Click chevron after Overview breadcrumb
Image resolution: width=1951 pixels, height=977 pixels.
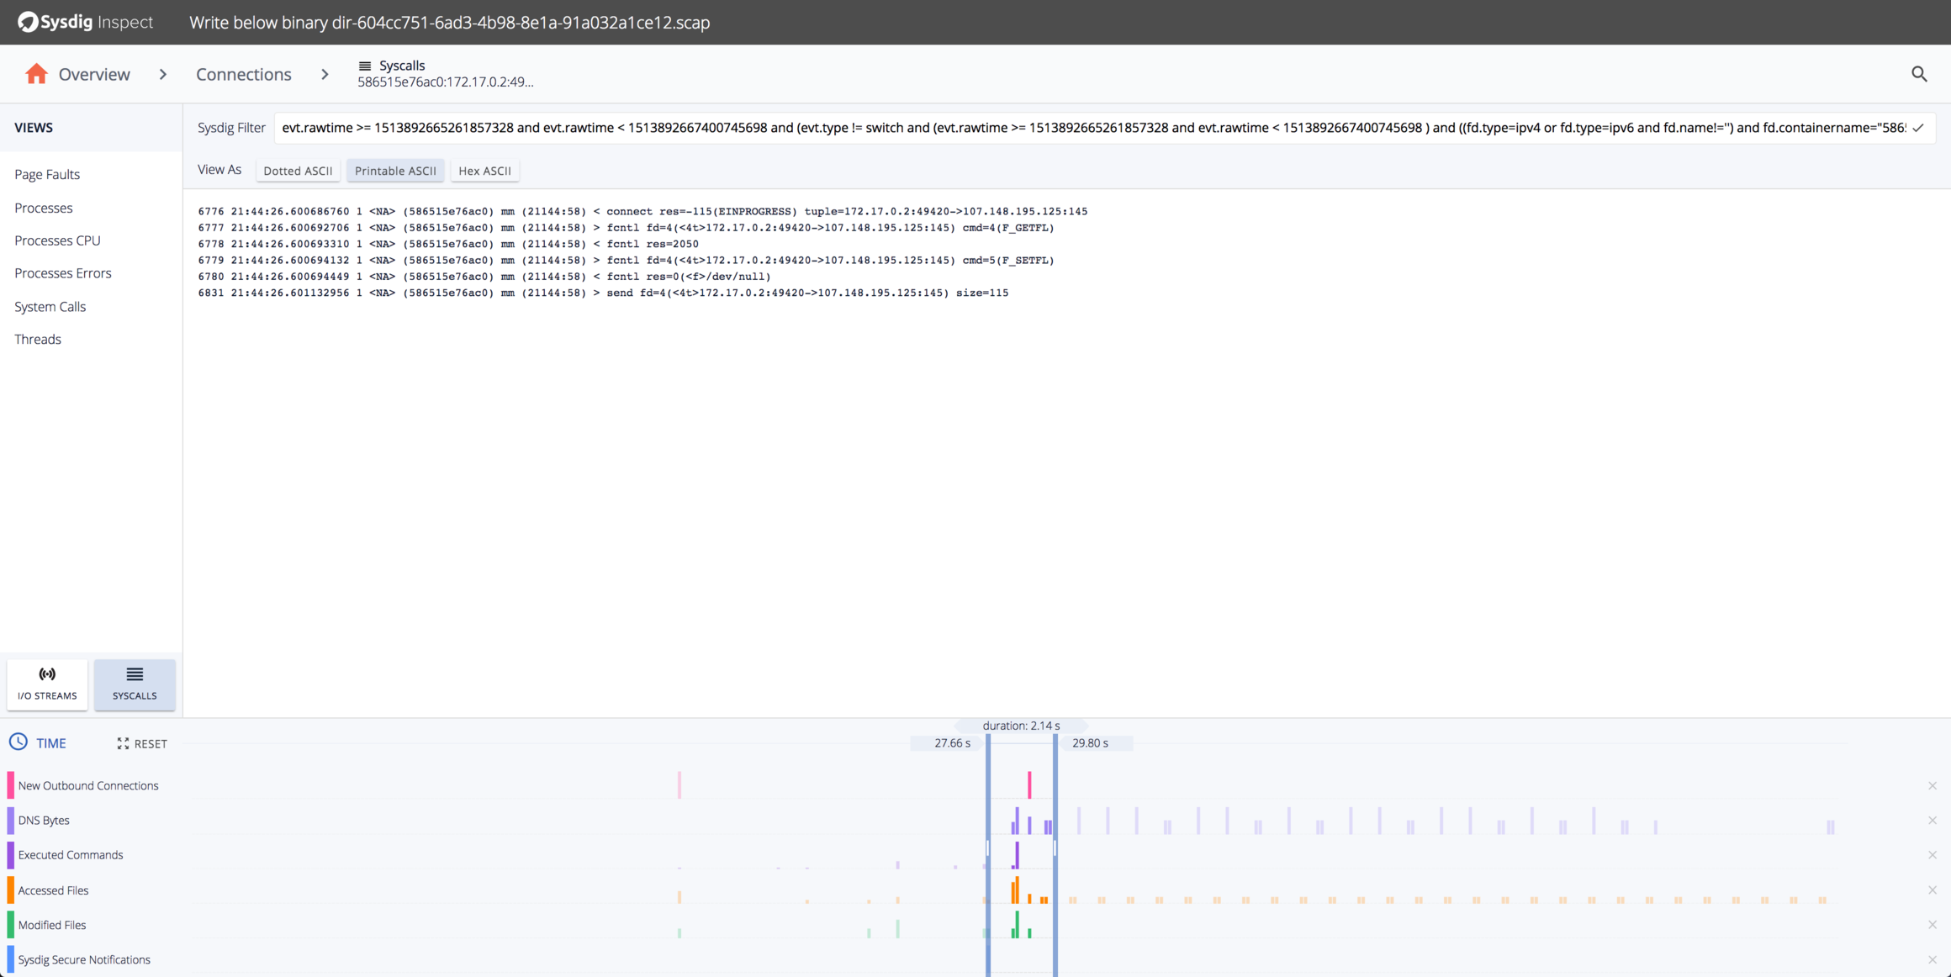pos(163,74)
